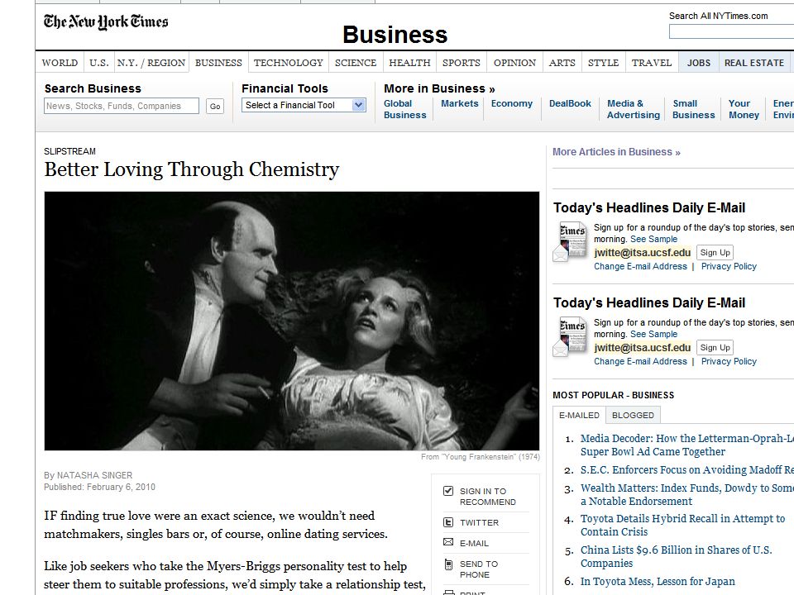Click the second email's Sign Up button
794x595 pixels.
pyautogui.click(x=715, y=348)
